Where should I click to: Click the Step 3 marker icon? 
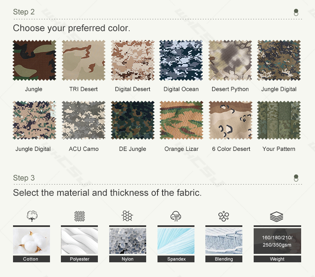[x=296, y=178]
